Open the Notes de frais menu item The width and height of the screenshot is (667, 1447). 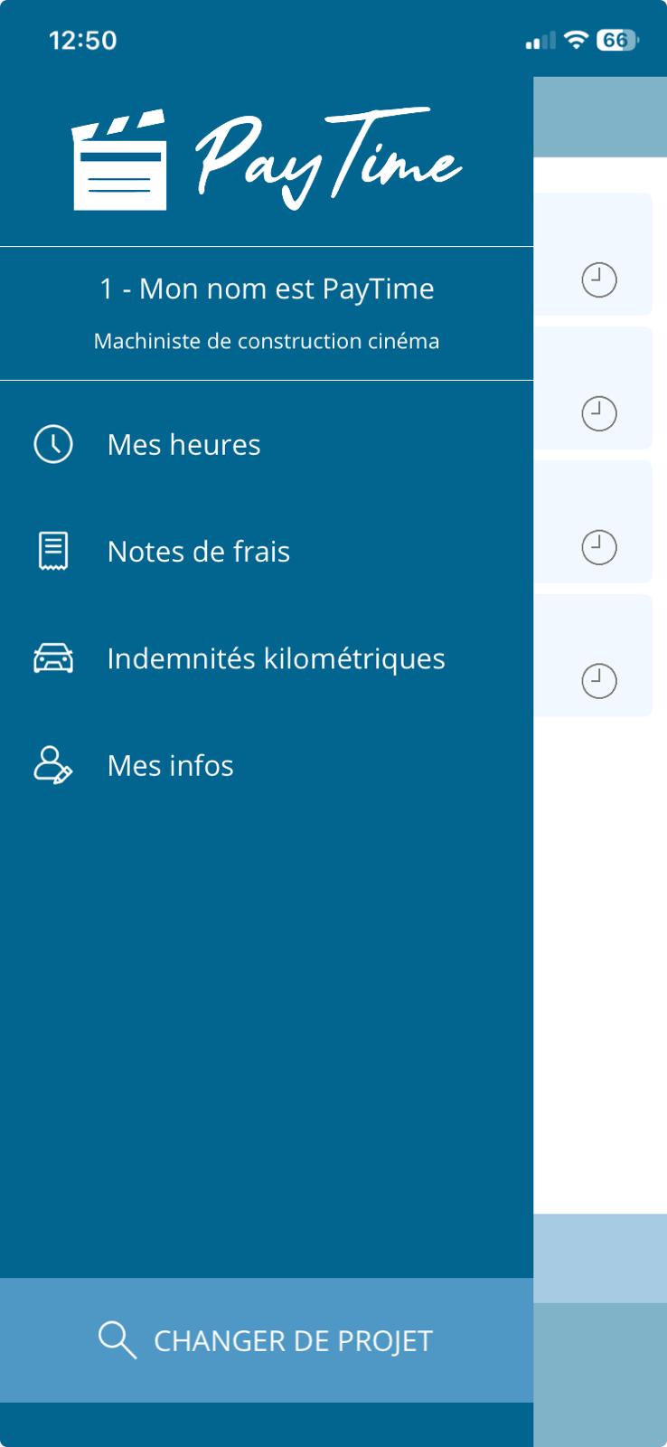click(199, 552)
